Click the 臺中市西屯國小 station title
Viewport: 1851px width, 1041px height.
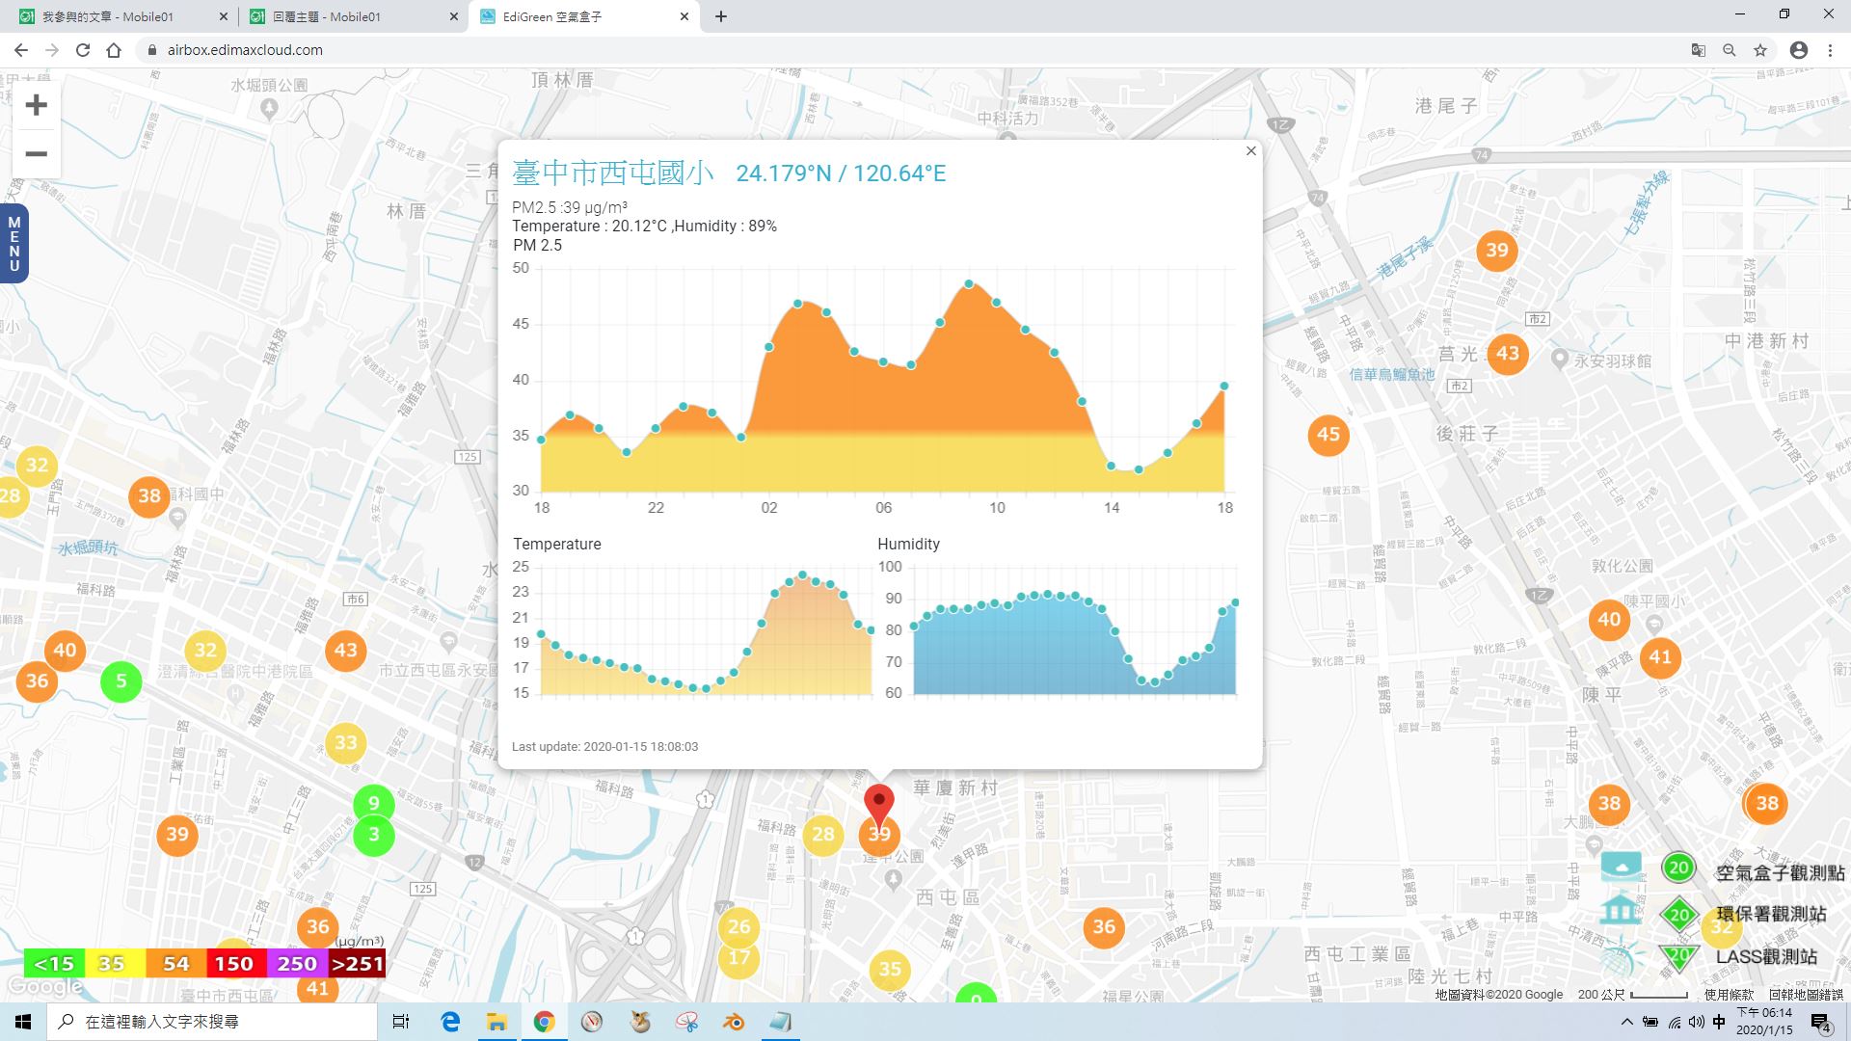[613, 173]
